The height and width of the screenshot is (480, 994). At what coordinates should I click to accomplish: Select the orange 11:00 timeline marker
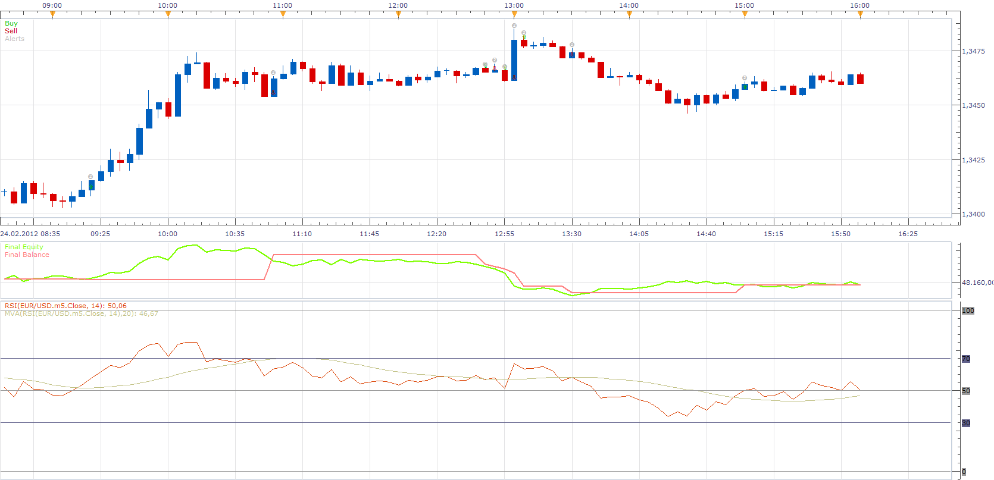click(x=283, y=15)
